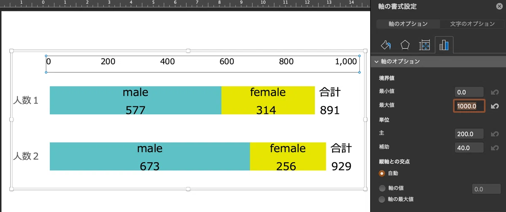Switch to the 軸のオプション tab
The height and width of the screenshot is (212, 506).
tap(408, 24)
